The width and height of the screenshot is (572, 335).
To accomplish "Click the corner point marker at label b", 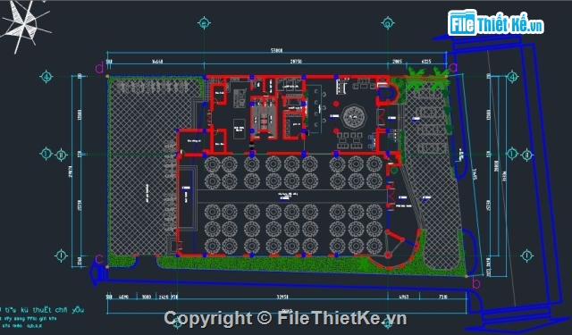I will (467, 276).
